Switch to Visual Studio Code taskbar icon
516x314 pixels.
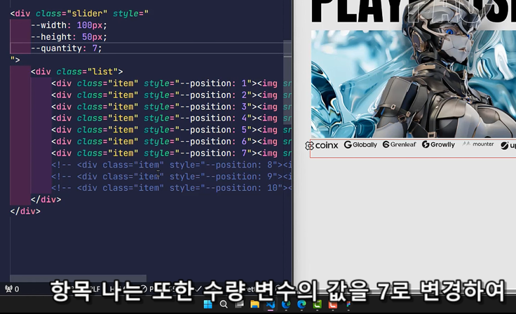click(x=271, y=304)
